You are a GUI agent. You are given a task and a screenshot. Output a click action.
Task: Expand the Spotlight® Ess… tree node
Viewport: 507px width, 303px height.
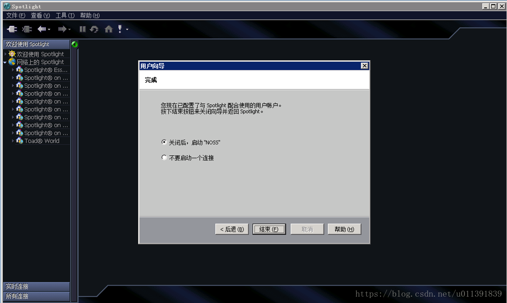[x=13, y=70]
